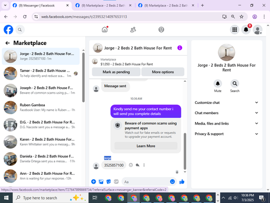Search in conversation via magnifier icon
This screenshot has width=270, height=203.
click(x=235, y=83)
